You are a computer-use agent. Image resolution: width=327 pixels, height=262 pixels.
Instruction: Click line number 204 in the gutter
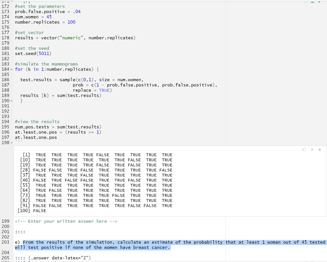point(5,253)
